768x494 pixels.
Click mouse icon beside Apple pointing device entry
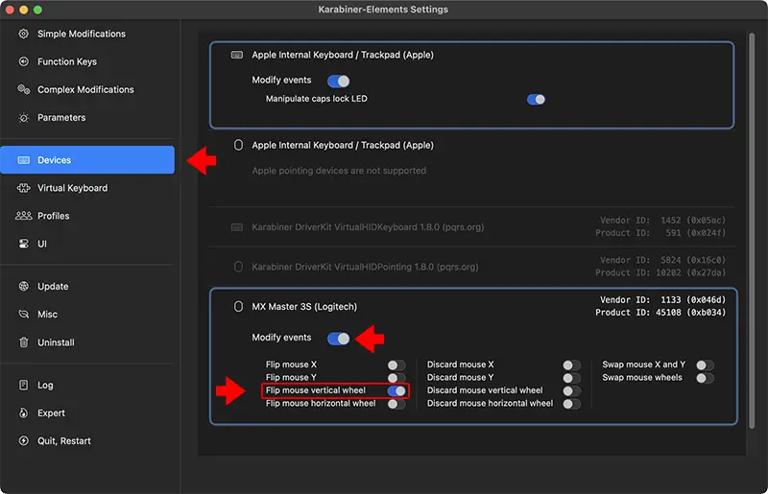(x=238, y=145)
